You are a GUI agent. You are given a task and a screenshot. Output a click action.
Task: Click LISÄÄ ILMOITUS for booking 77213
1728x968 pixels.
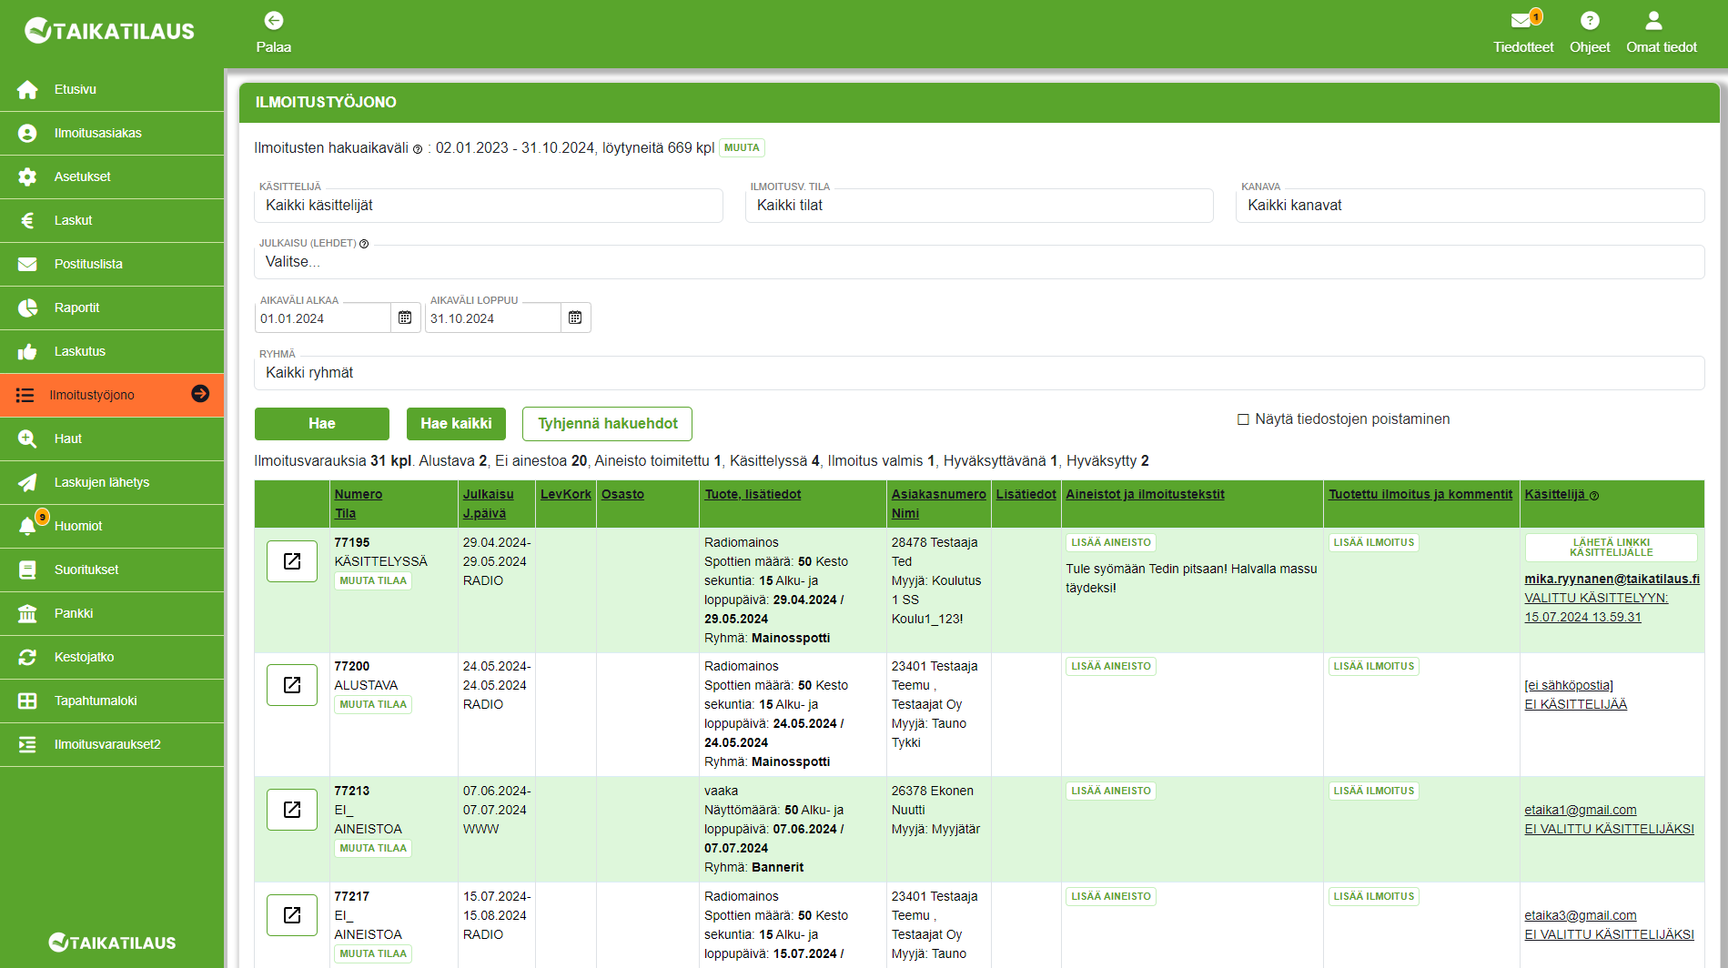pyautogui.click(x=1374, y=791)
